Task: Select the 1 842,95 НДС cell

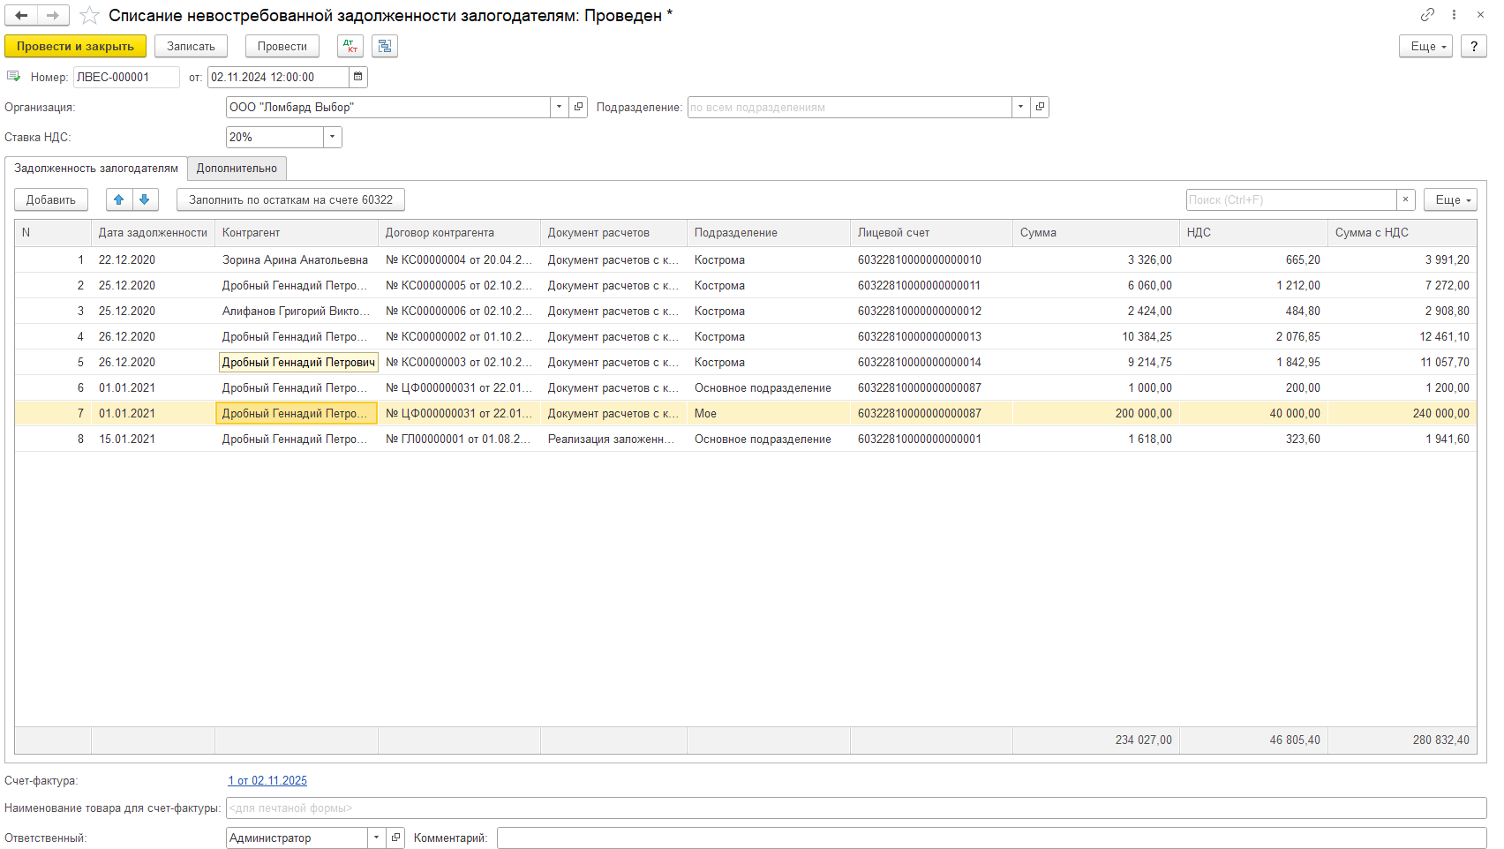Action: pyautogui.click(x=1253, y=362)
